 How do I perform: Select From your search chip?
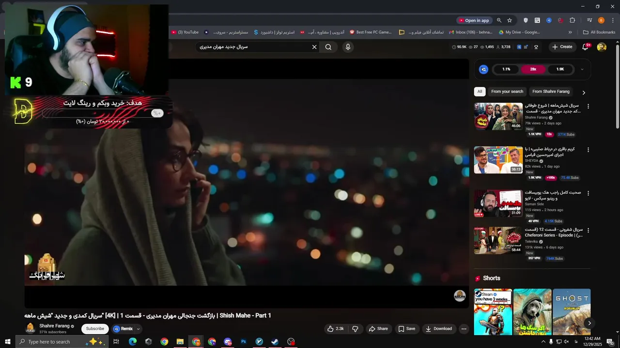[x=507, y=91]
